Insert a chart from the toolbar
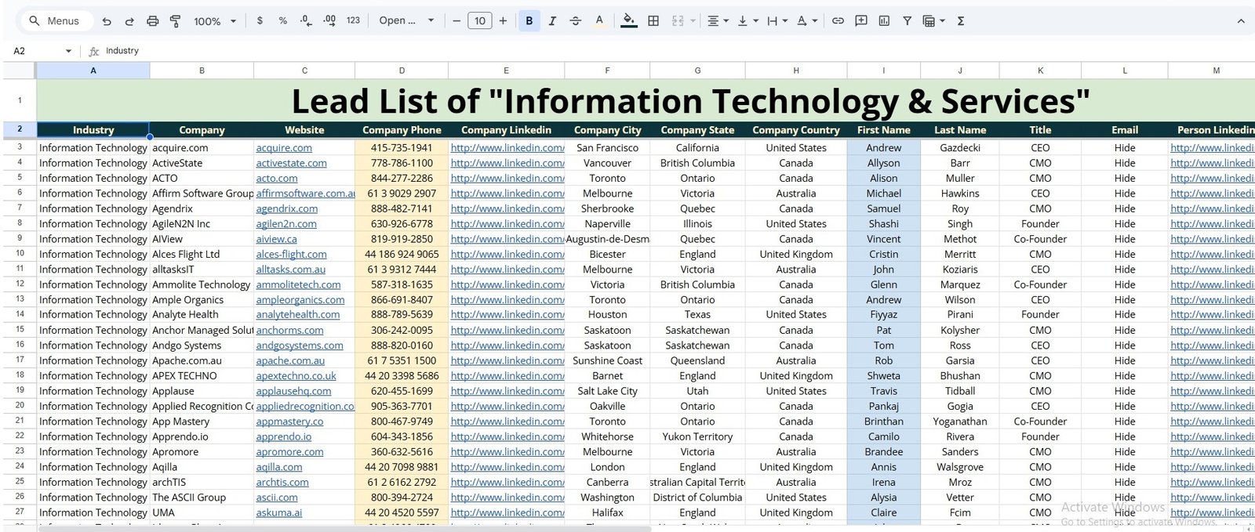The height and width of the screenshot is (532, 1255). (884, 21)
